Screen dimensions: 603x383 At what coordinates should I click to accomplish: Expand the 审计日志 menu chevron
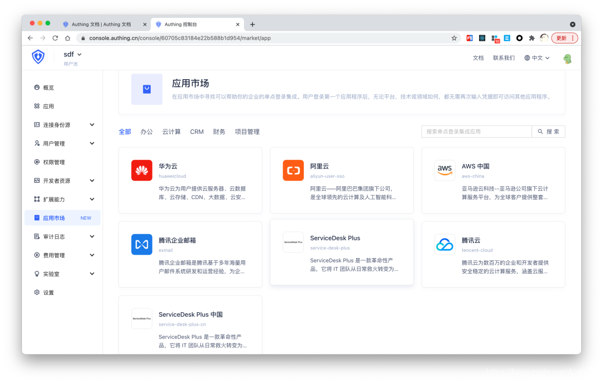click(x=92, y=236)
